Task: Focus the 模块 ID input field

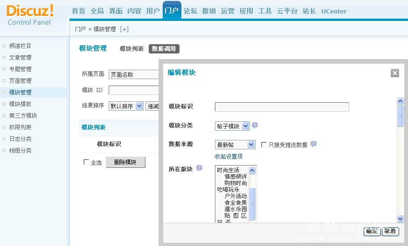Action: 133,90
